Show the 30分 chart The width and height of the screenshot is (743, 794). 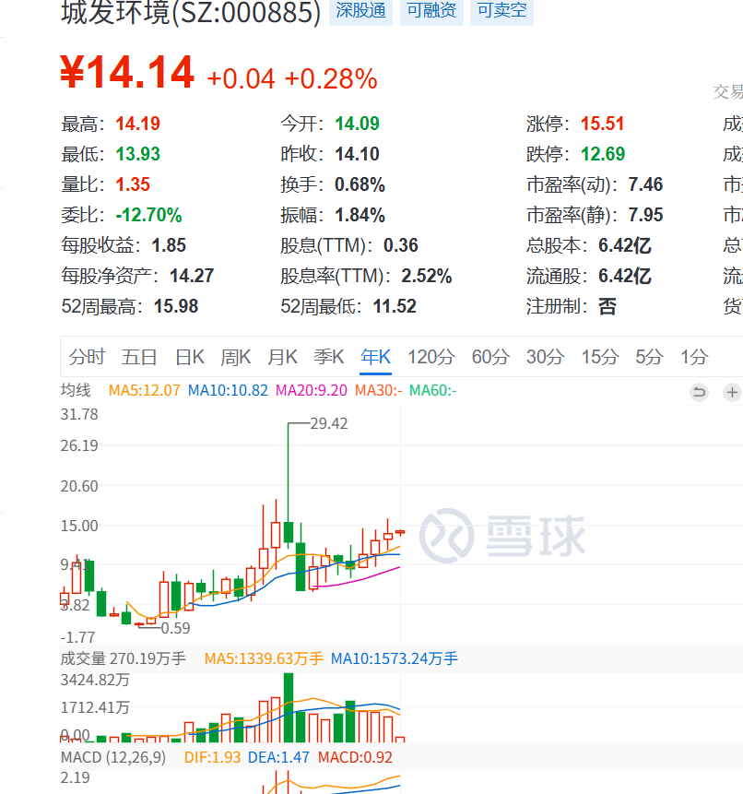[x=545, y=357]
